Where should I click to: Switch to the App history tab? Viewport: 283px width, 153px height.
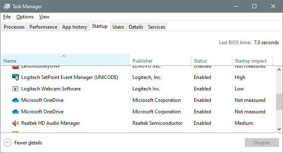pos(74,27)
